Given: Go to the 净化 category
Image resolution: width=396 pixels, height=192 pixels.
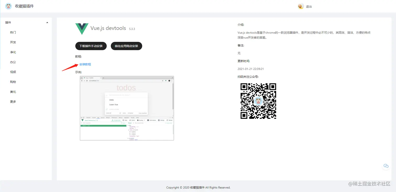Looking at the screenshot, I should pos(13,52).
